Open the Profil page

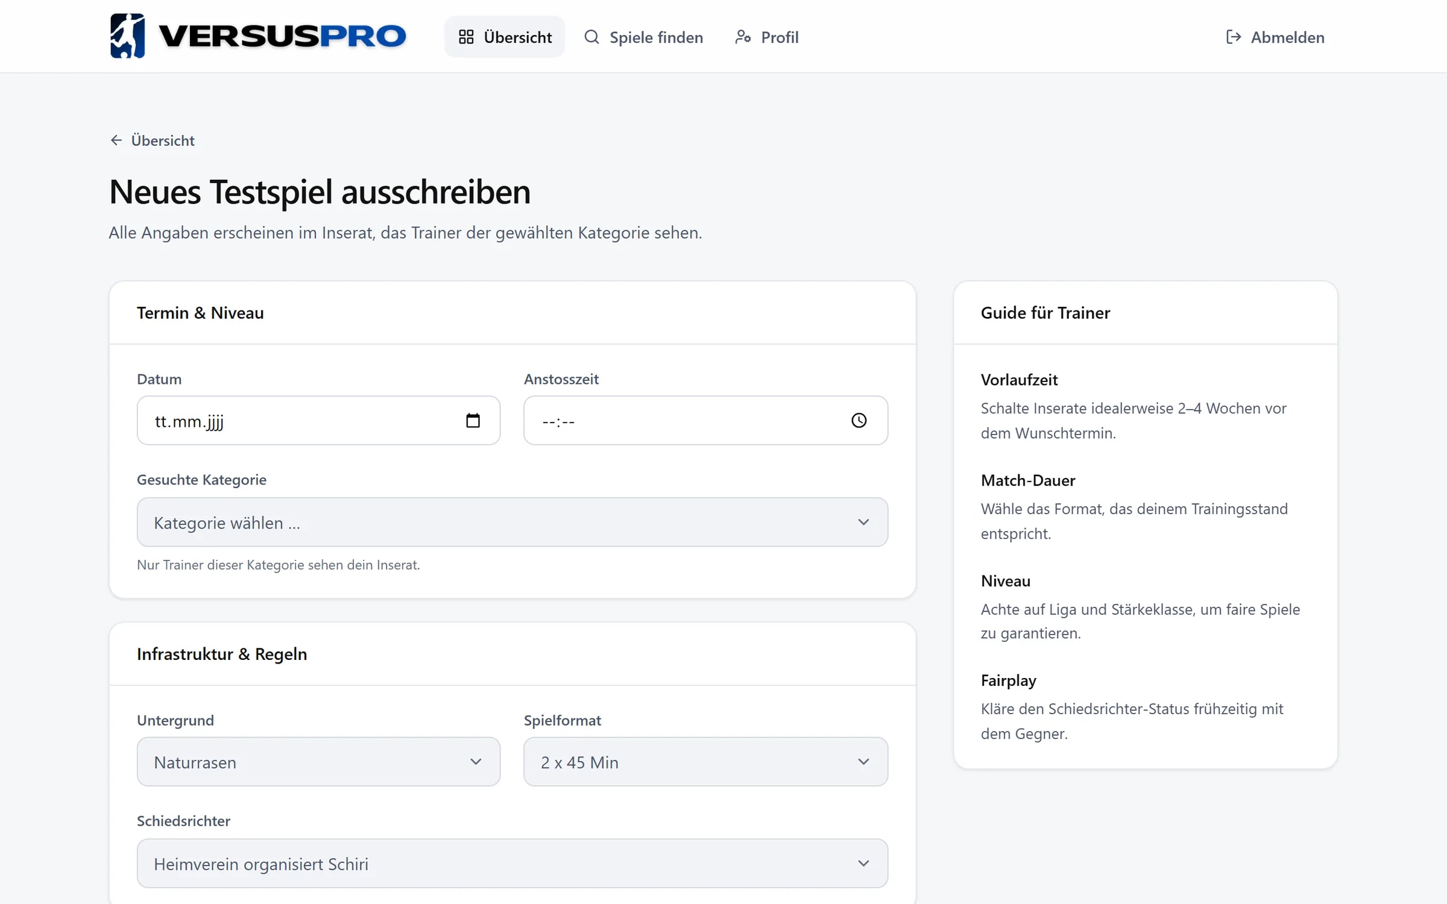point(767,37)
